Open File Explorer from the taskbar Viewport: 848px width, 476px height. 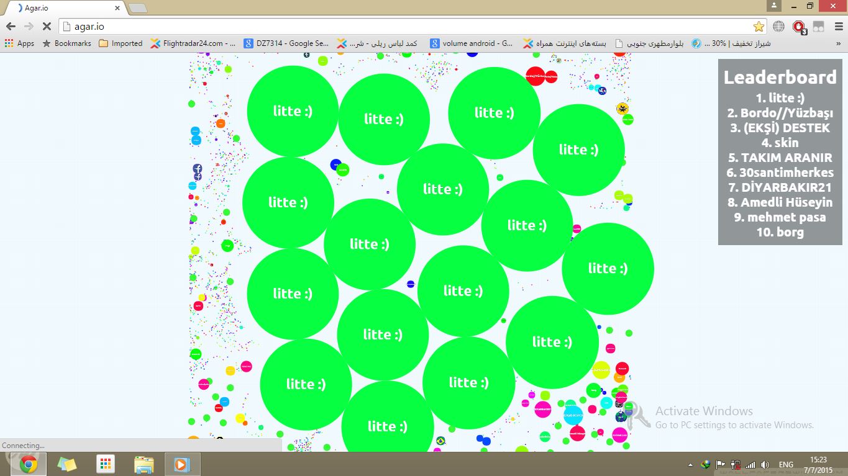(x=144, y=464)
